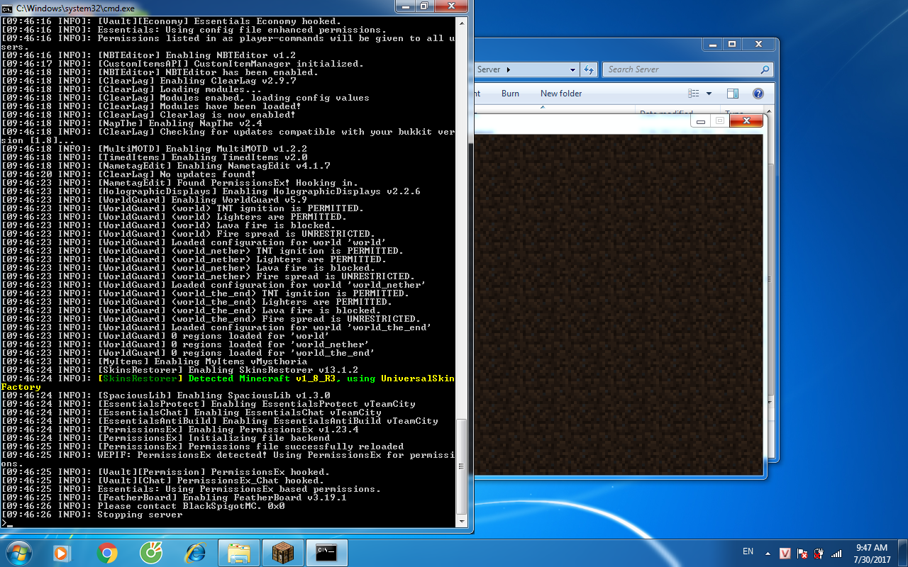Open Explorer help with the question mark icon
This screenshot has width=908, height=567.
click(758, 94)
